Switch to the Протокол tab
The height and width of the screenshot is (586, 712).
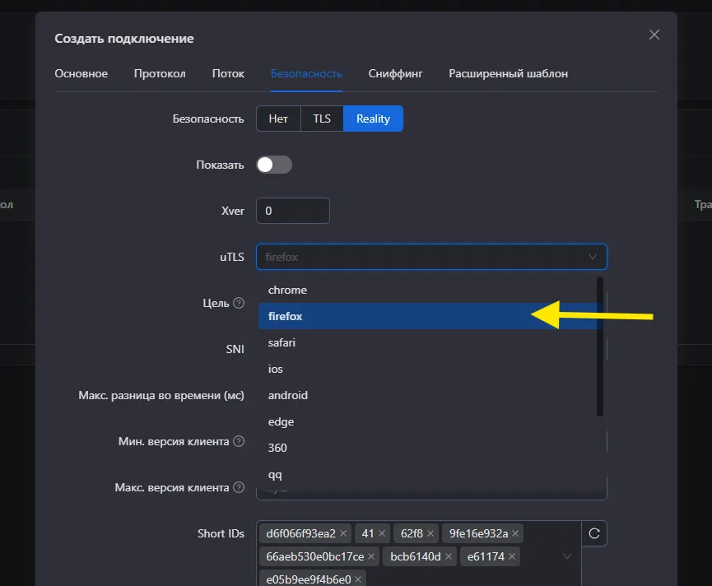(x=160, y=73)
